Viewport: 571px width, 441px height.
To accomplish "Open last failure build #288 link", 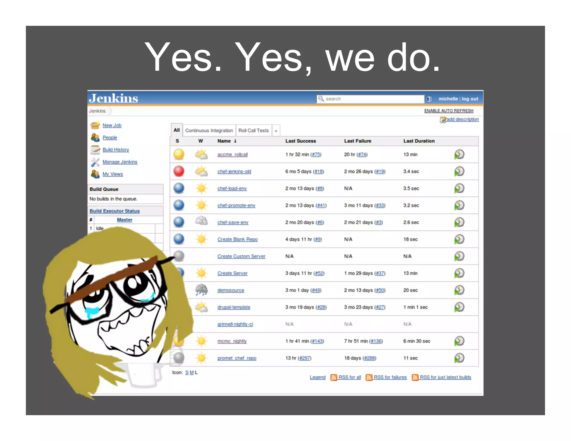I will pyautogui.click(x=369, y=358).
